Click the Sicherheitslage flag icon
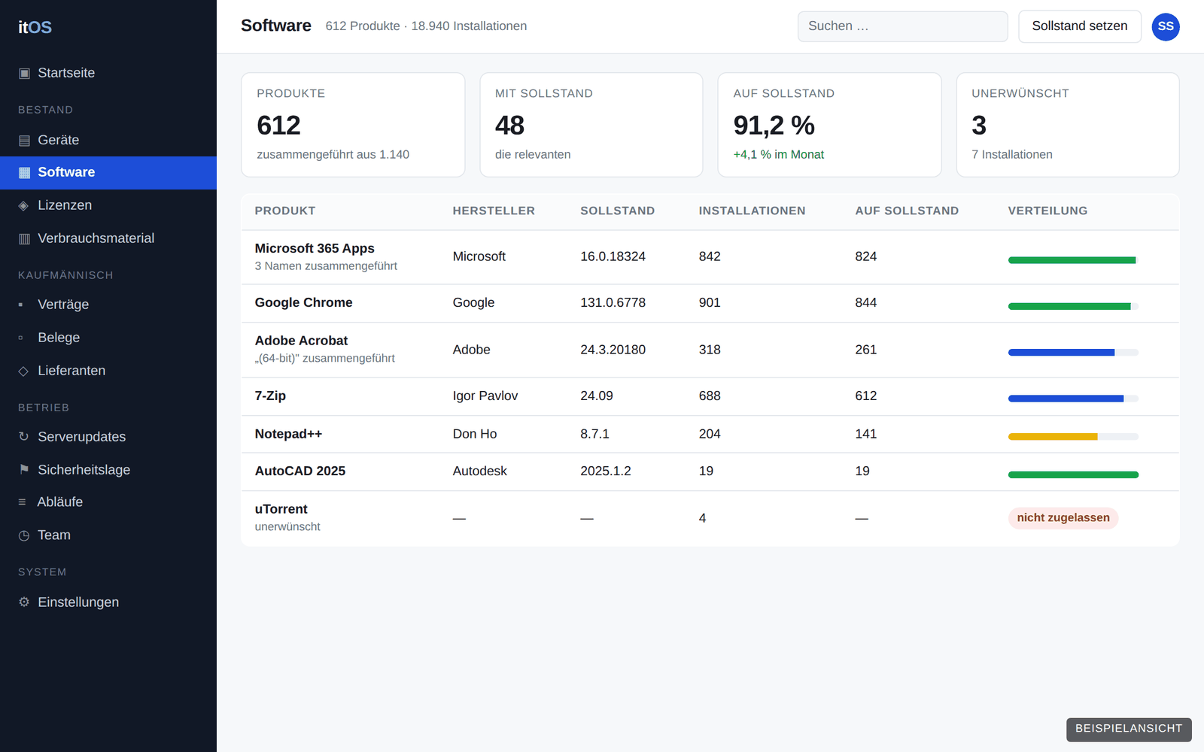Screen dimensions: 1204x752 point(24,469)
